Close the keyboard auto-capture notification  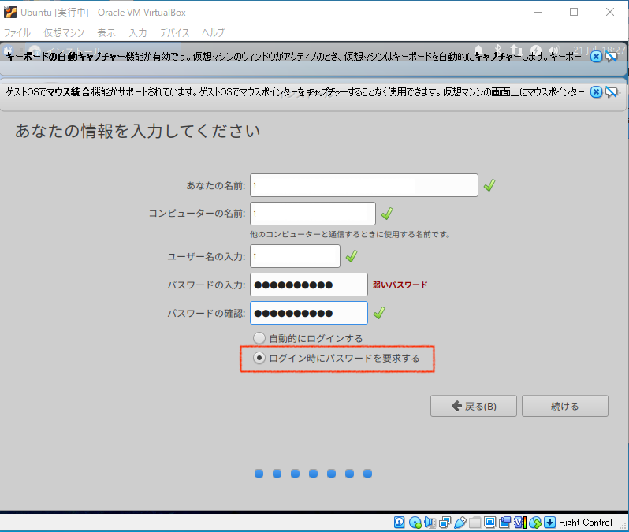596,57
